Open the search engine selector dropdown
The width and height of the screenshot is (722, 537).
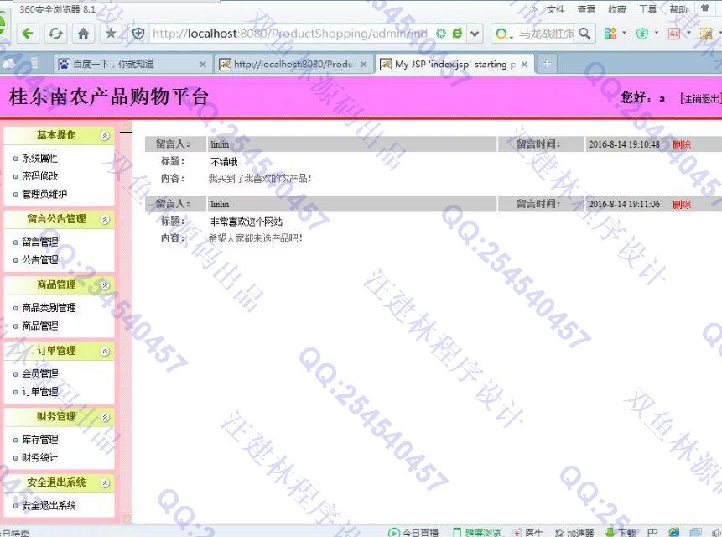tap(504, 34)
